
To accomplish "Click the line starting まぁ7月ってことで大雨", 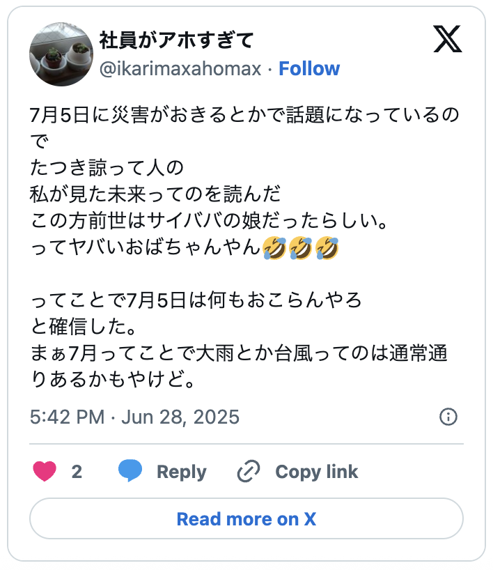I will pyautogui.click(x=240, y=353).
